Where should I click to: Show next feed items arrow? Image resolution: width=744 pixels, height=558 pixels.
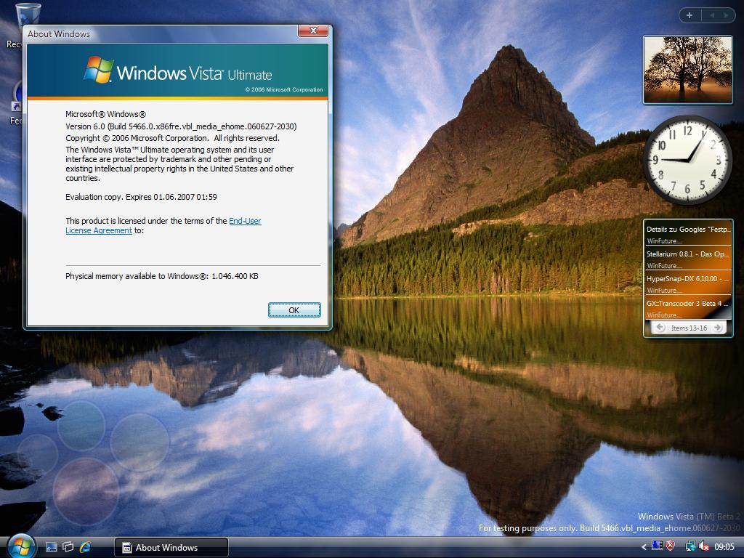pyautogui.click(x=718, y=328)
